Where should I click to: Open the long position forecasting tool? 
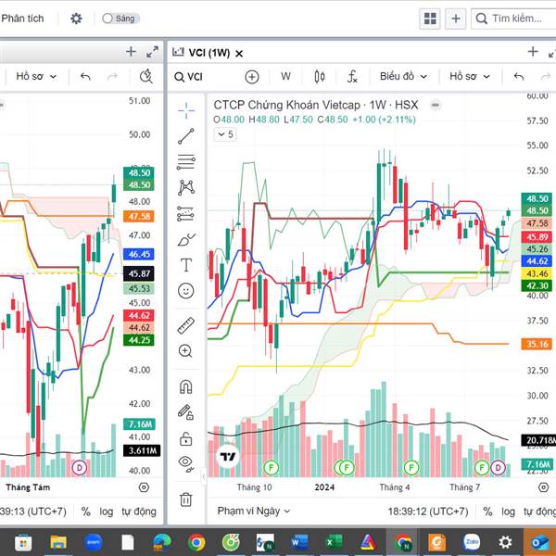coord(185,214)
